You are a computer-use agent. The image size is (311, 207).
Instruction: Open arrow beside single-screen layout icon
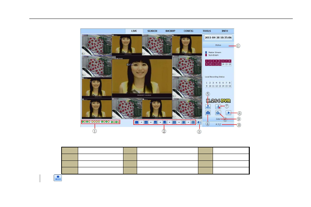click(141, 122)
